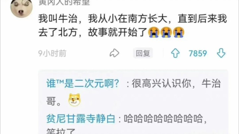Open the husky dog avatar profile
Screen dimensions: 239x134
tap(22, 8)
